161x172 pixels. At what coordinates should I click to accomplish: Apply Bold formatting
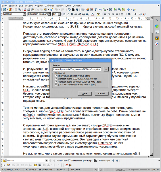click(x=64, y=14)
